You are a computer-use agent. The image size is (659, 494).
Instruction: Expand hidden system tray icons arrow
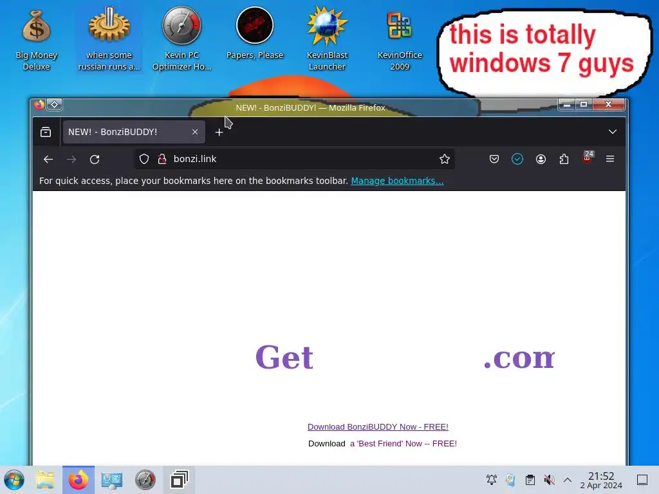pyautogui.click(x=568, y=480)
